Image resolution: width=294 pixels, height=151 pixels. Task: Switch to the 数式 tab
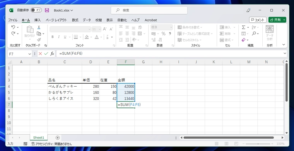pos(75,20)
